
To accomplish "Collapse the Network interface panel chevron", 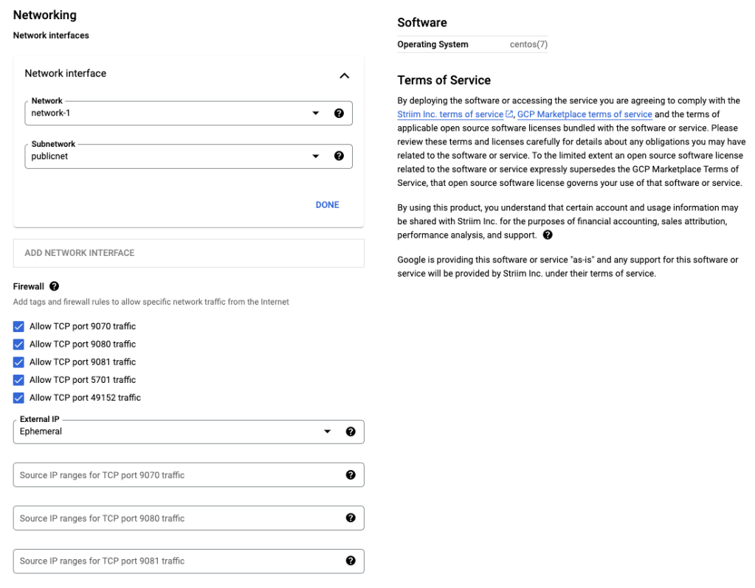I will tap(344, 75).
